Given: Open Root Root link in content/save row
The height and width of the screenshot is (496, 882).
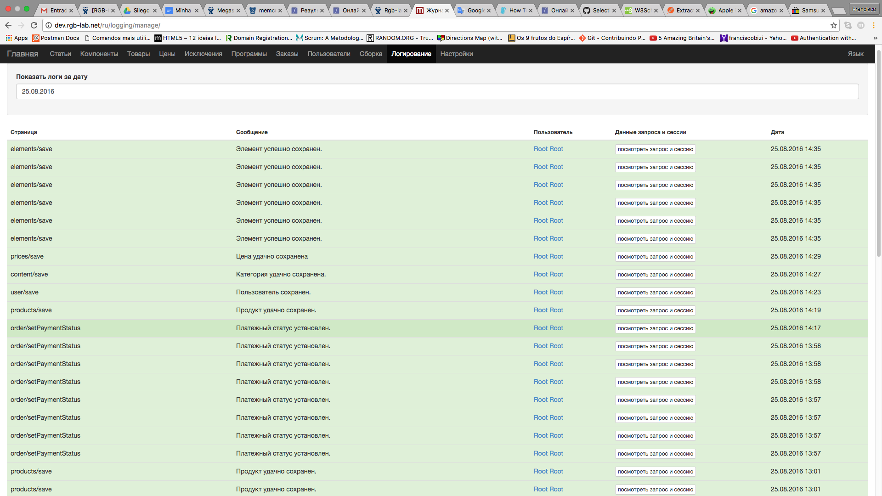Looking at the screenshot, I should click(x=548, y=274).
